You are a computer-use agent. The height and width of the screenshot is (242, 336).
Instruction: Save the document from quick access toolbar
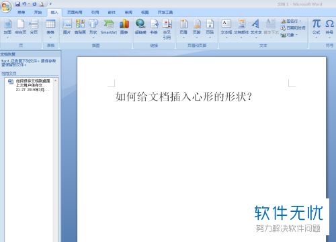pos(17,4)
